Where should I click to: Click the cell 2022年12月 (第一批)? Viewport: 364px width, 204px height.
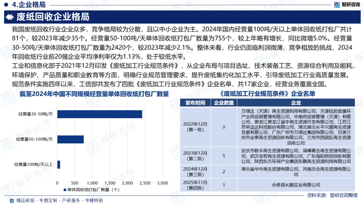(x=195, y=127)
